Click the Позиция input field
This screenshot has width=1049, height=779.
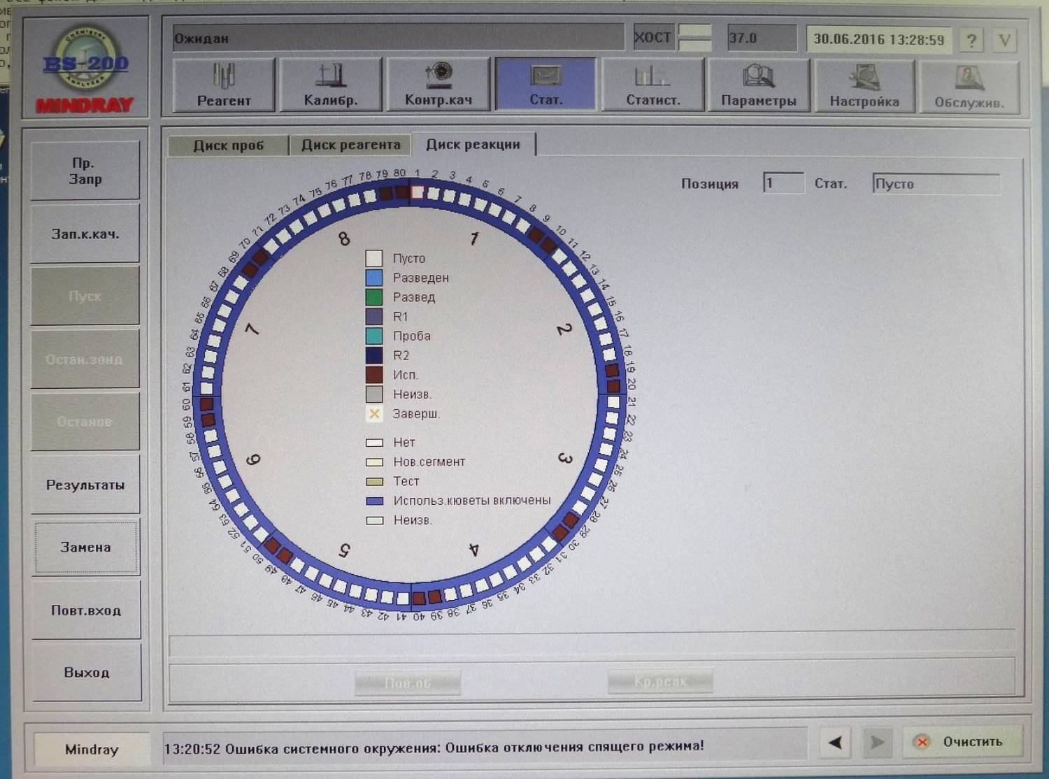click(x=783, y=183)
